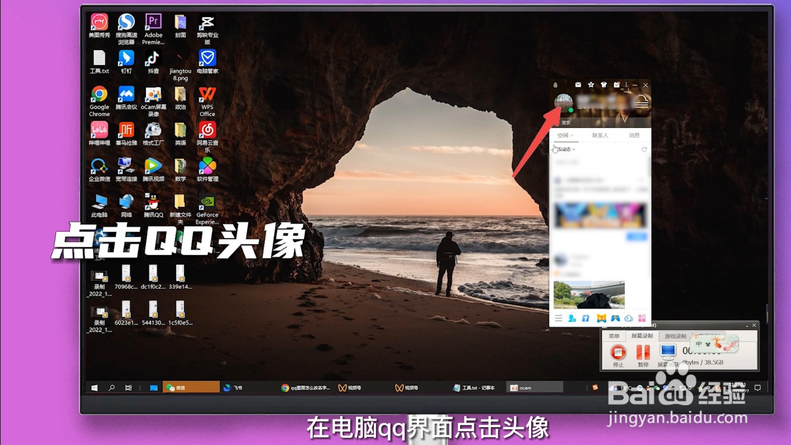This screenshot has height=445, width=791.
Task: Click the add friend icon in QQ bottom bar
Action: pyautogui.click(x=571, y=318)
